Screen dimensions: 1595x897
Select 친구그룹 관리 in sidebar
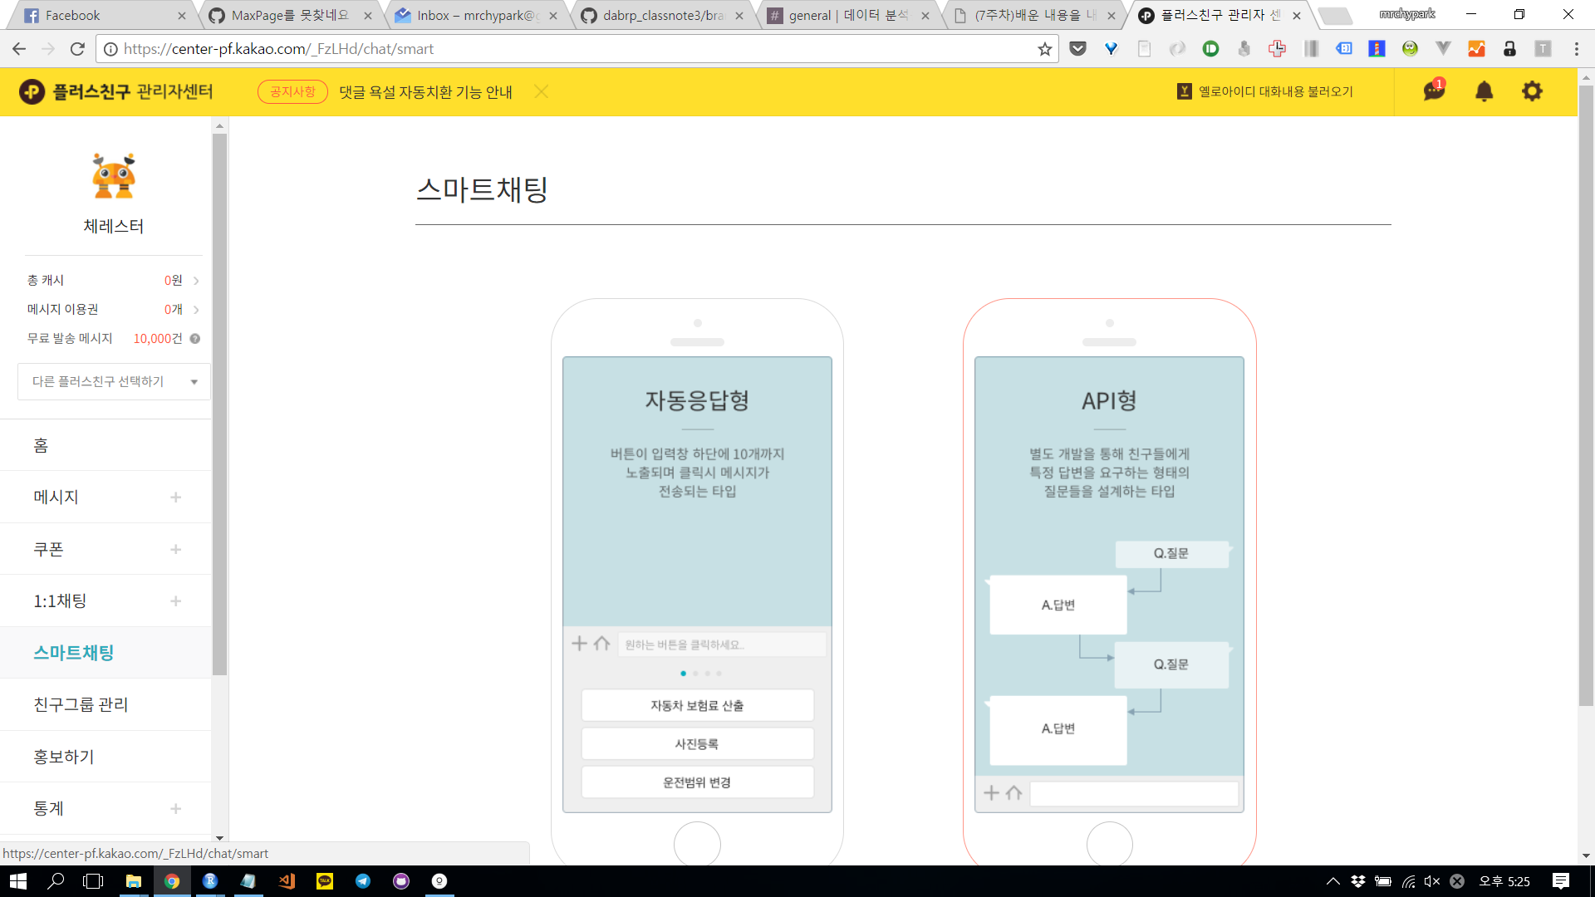pyautogui.click(x=81, y=705)
